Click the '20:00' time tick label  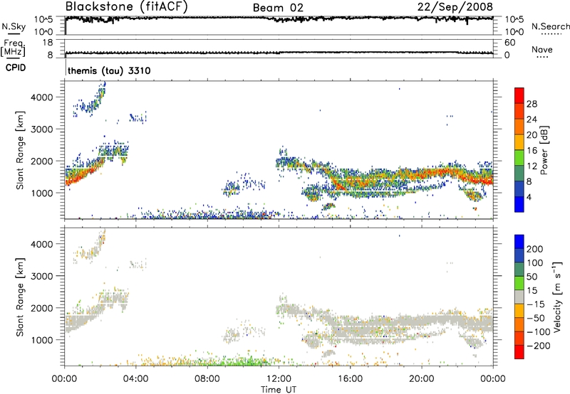(422, 379)
